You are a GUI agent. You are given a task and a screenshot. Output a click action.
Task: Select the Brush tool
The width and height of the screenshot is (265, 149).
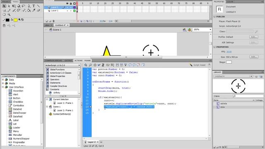[x=14, y=10]
